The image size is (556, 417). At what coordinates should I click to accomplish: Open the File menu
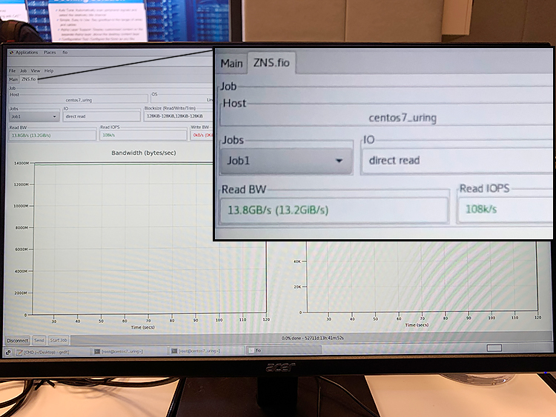point(12,70)
